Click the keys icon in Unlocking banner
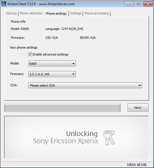 (109, 138)
